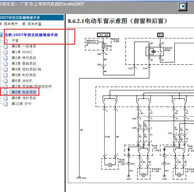194x192 pixels.
Task: Click the page icon beside 第5章 制动系统
Action: [6, 75]
